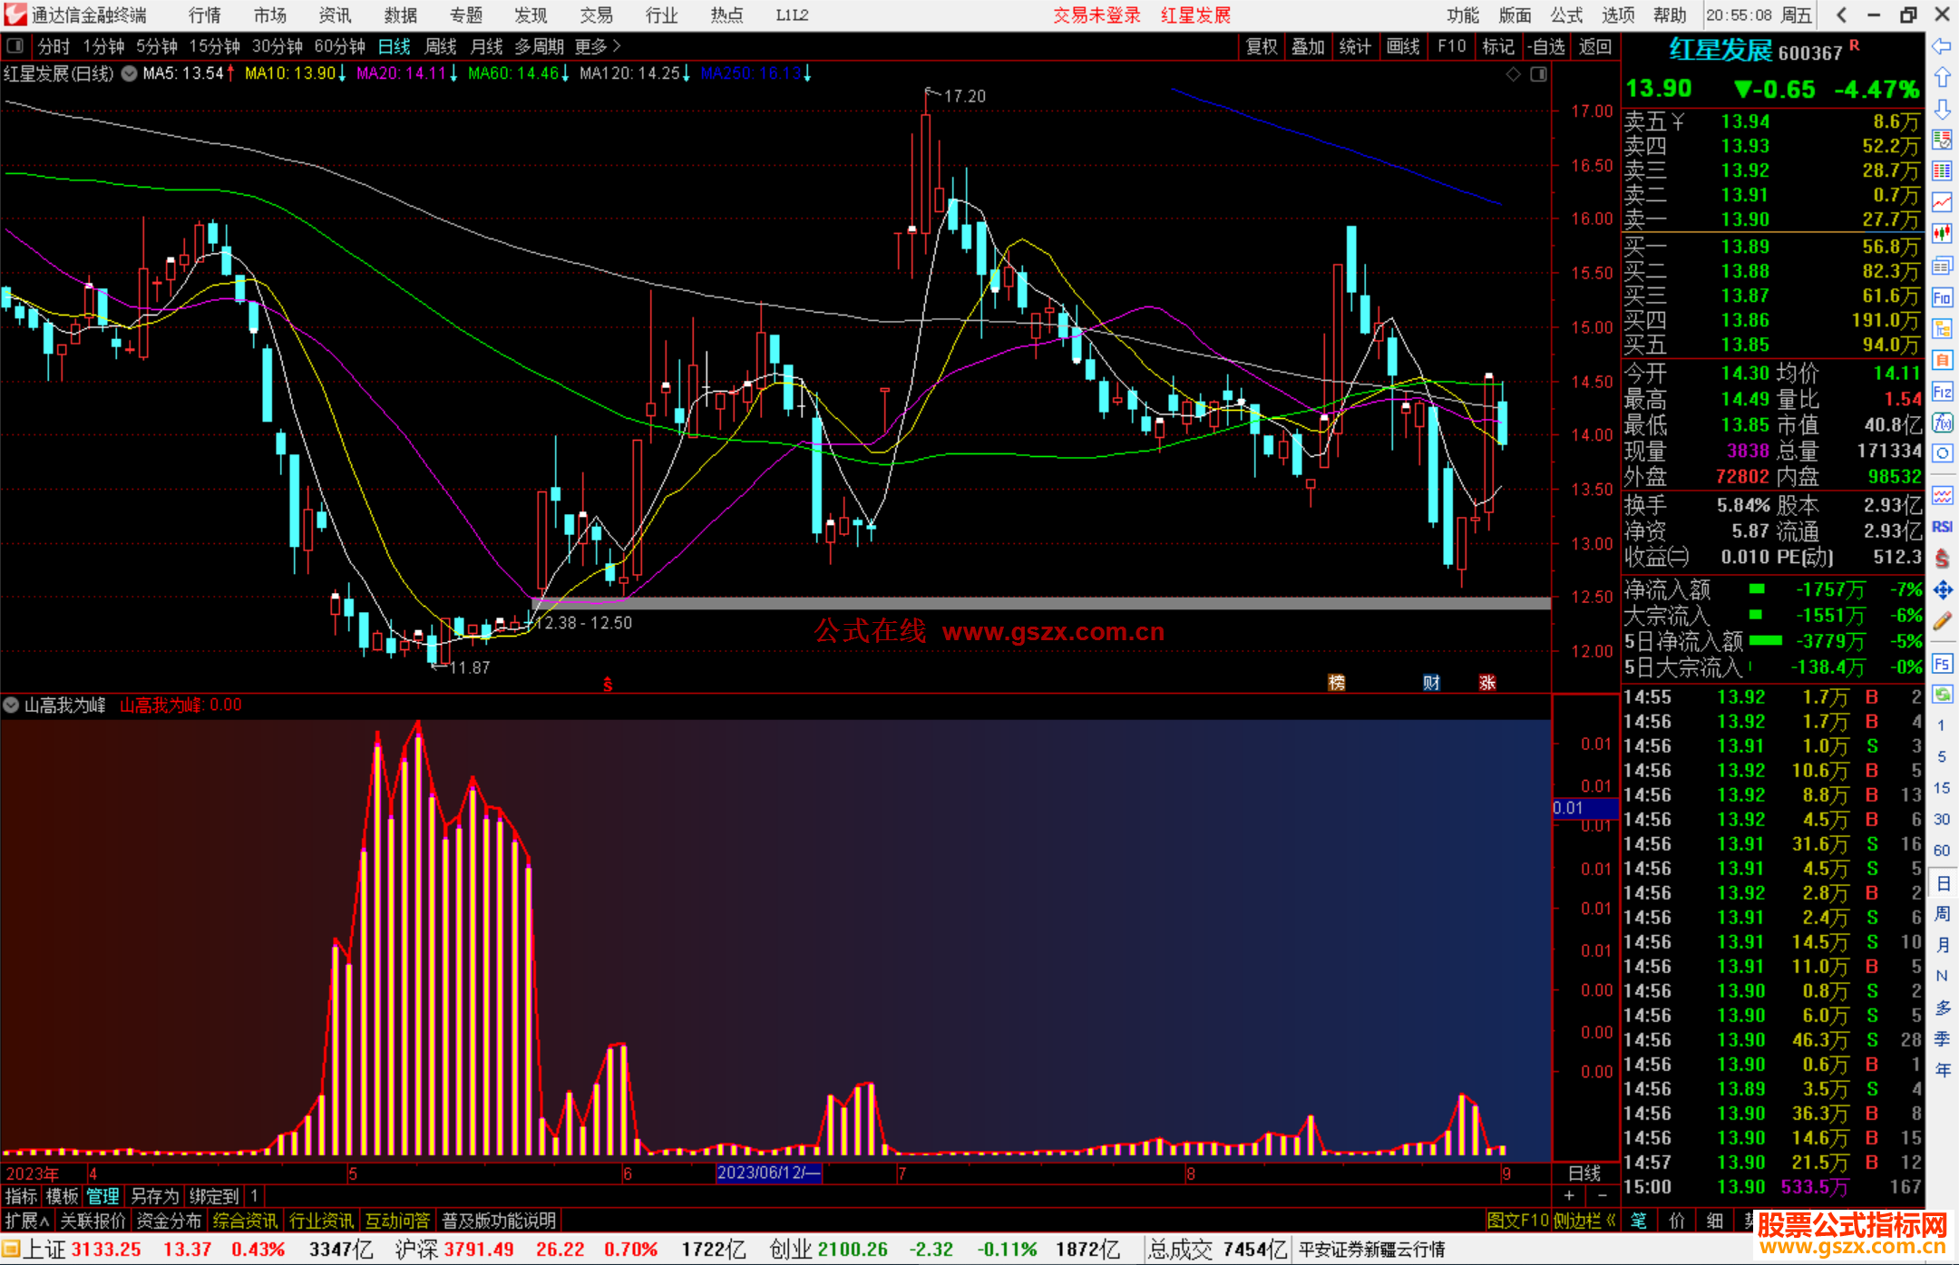Click the back arrow icon in right sidebar
The height and width of the screenshot is (1265, 1959).
click(x=1942, y=46)
